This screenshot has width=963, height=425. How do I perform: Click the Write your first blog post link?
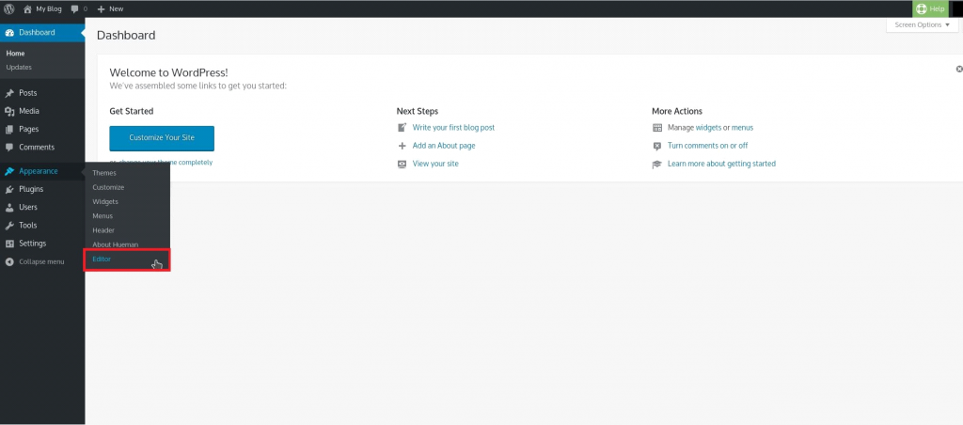453,128
